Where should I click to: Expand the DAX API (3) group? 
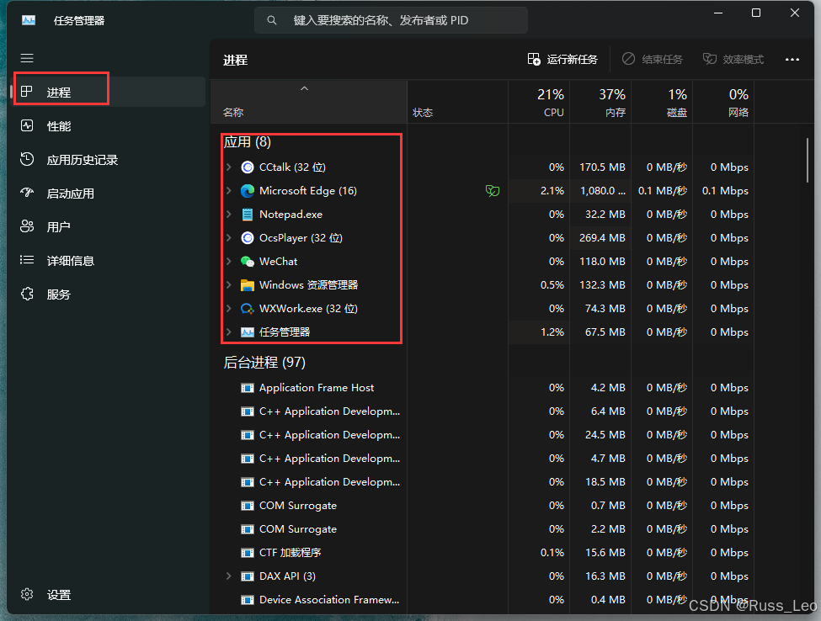pyautogui.click(x=229, y=576)
